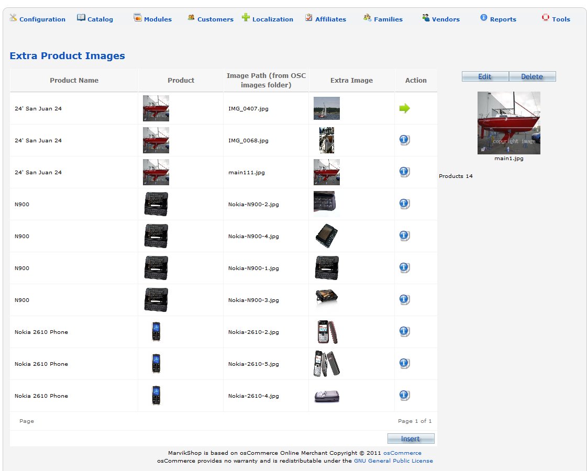Click extra image thumbnail for main111.jpg
The image size is (587, 471).
click(x=326, y=172)
